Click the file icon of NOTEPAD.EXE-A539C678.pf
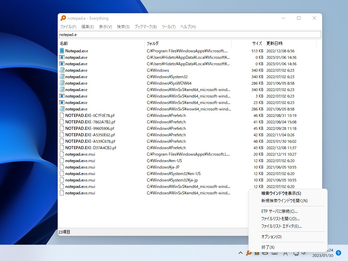This screenshot has height=261, width=348. (62, 141)
